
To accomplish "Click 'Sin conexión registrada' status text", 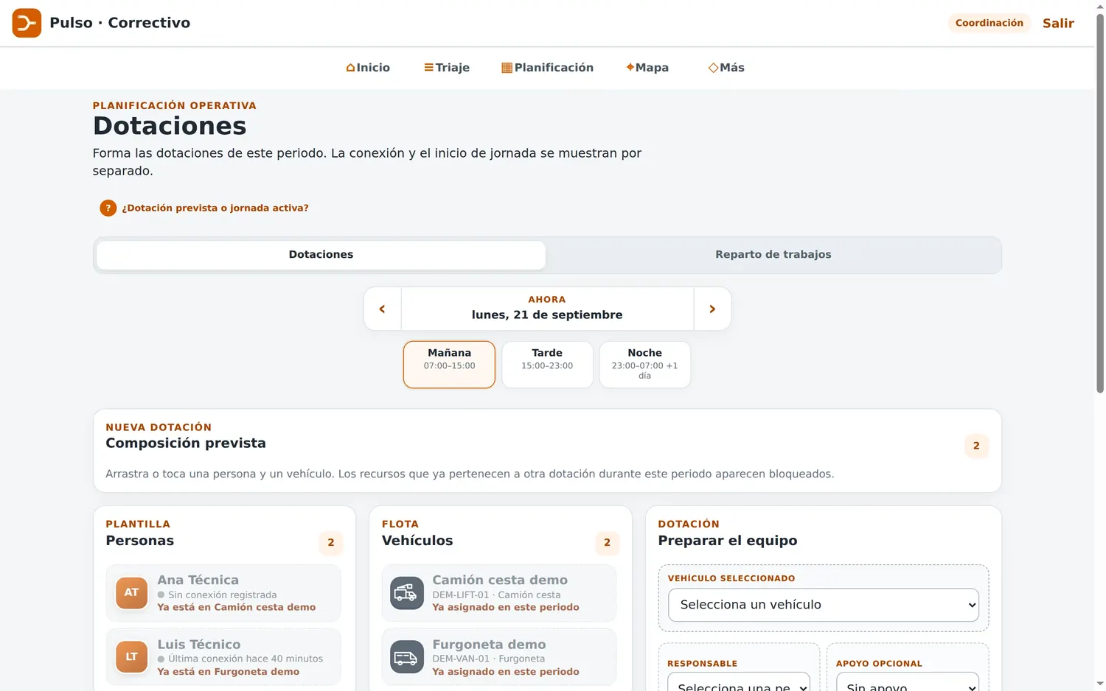I will coord(222,595).
